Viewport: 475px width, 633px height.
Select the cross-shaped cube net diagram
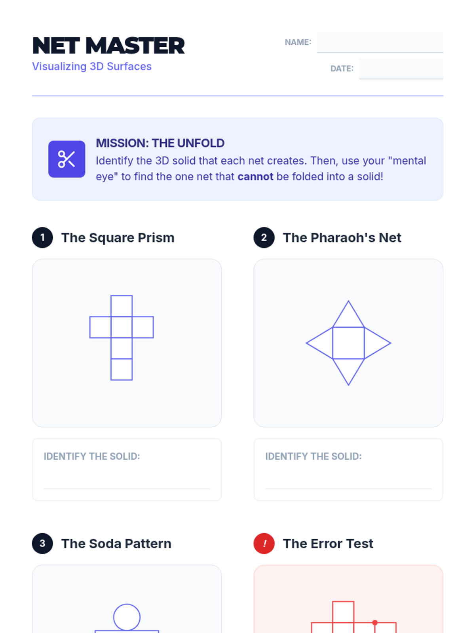pyautogui.click(x=122, y=337)
